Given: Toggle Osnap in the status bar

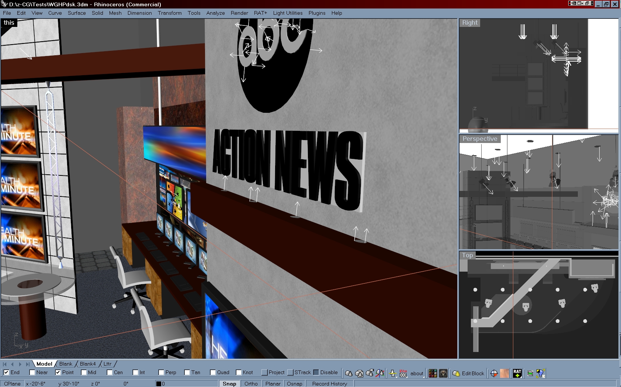Looking at the screenshot, I should [295, 384].
